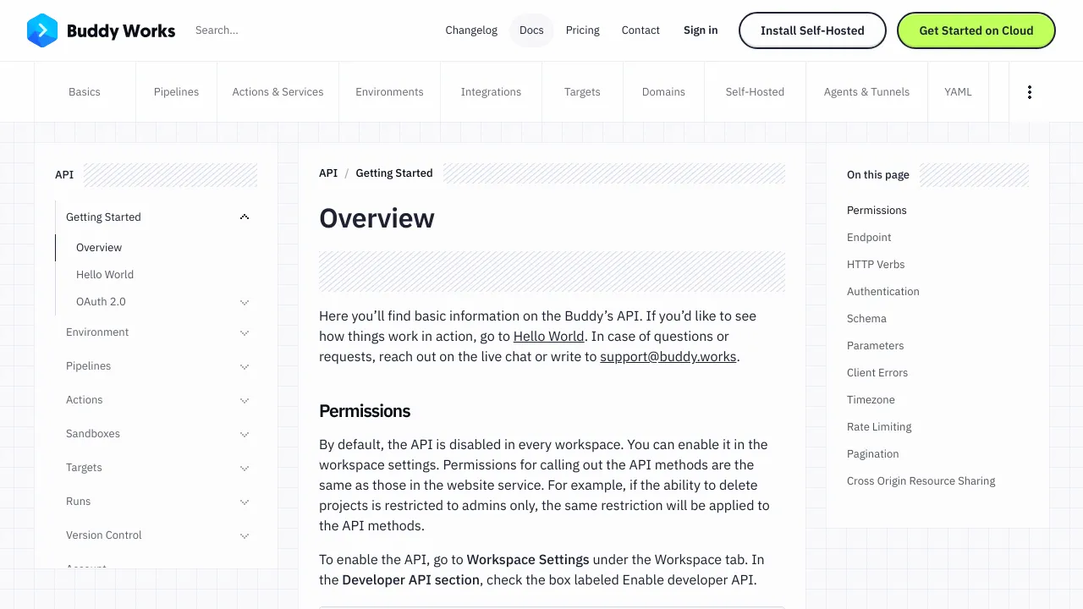This screenshot has width=1083, height=609.
Task: Open the Self-Hosted docs tab
Action: point(755,91)
